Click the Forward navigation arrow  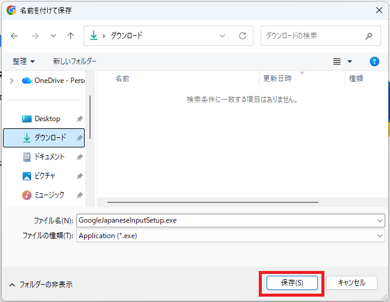pos(35,36)
